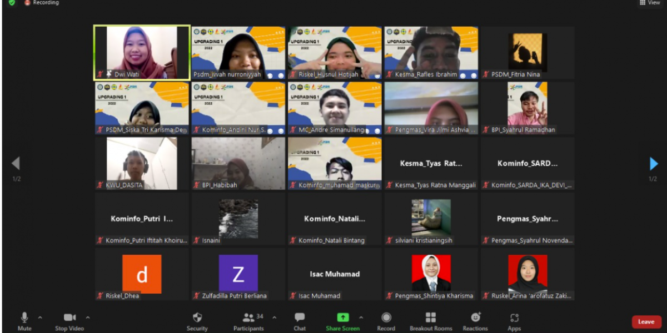Screen dimensions: 667x333
Task: Click the green encryption shield icon
Action: [x=12, y=3]
